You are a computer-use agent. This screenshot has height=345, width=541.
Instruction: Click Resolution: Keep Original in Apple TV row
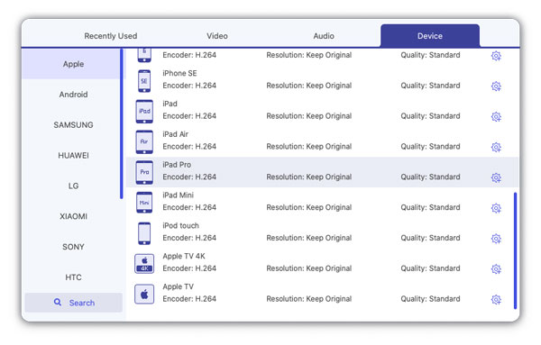(x=309, y=299)
